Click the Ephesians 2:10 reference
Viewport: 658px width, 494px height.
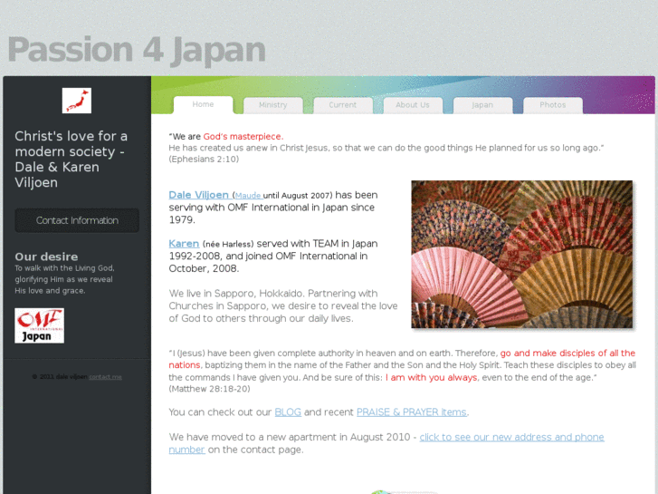(204, 160)
